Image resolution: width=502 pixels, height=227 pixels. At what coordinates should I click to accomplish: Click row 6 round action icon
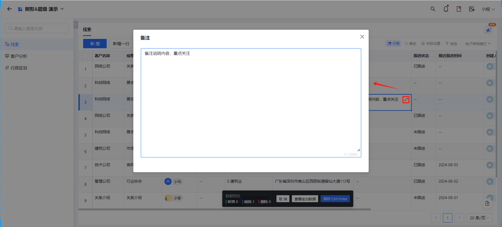pos(490,148)
